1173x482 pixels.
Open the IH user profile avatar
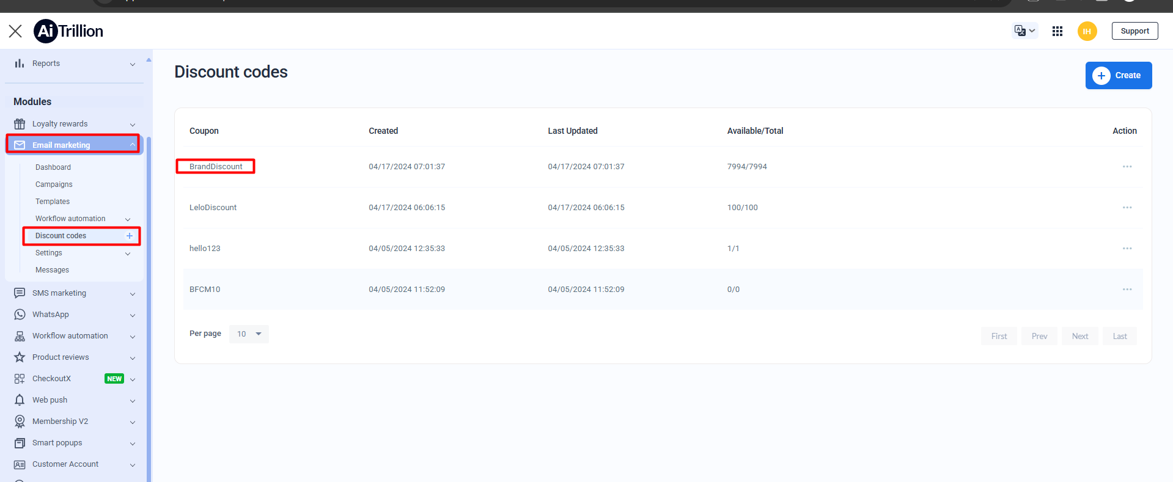pos(1087,31)
